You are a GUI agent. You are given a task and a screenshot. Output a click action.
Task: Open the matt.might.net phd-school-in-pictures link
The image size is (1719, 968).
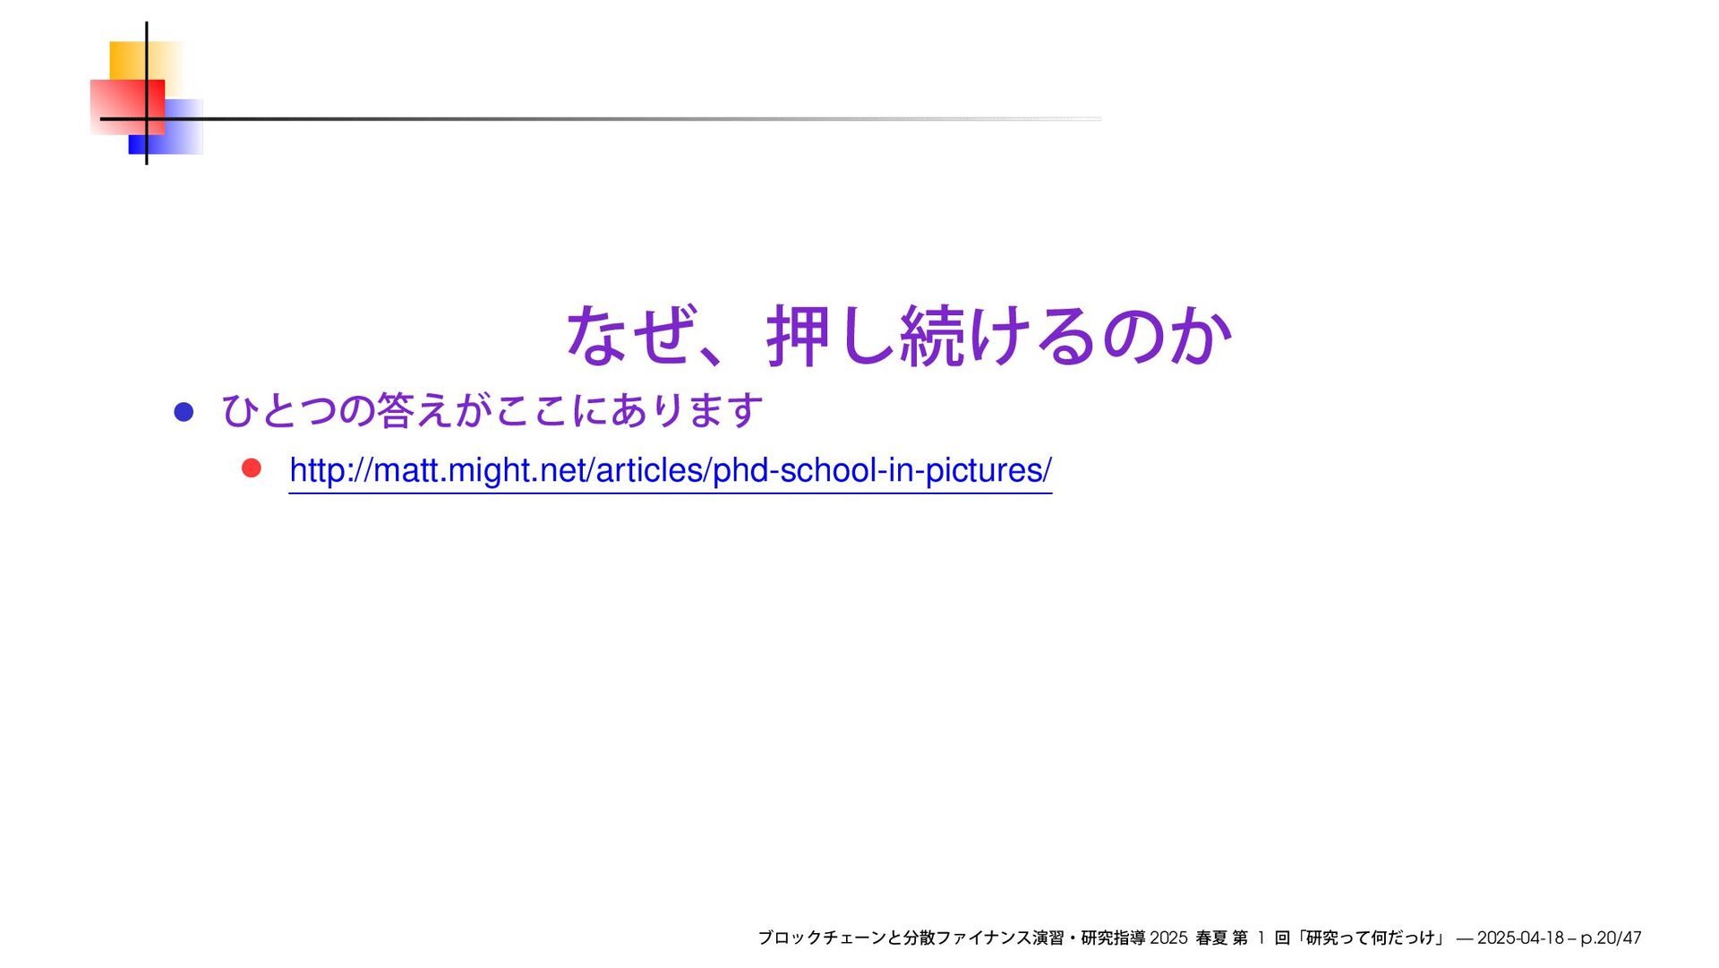670,470
